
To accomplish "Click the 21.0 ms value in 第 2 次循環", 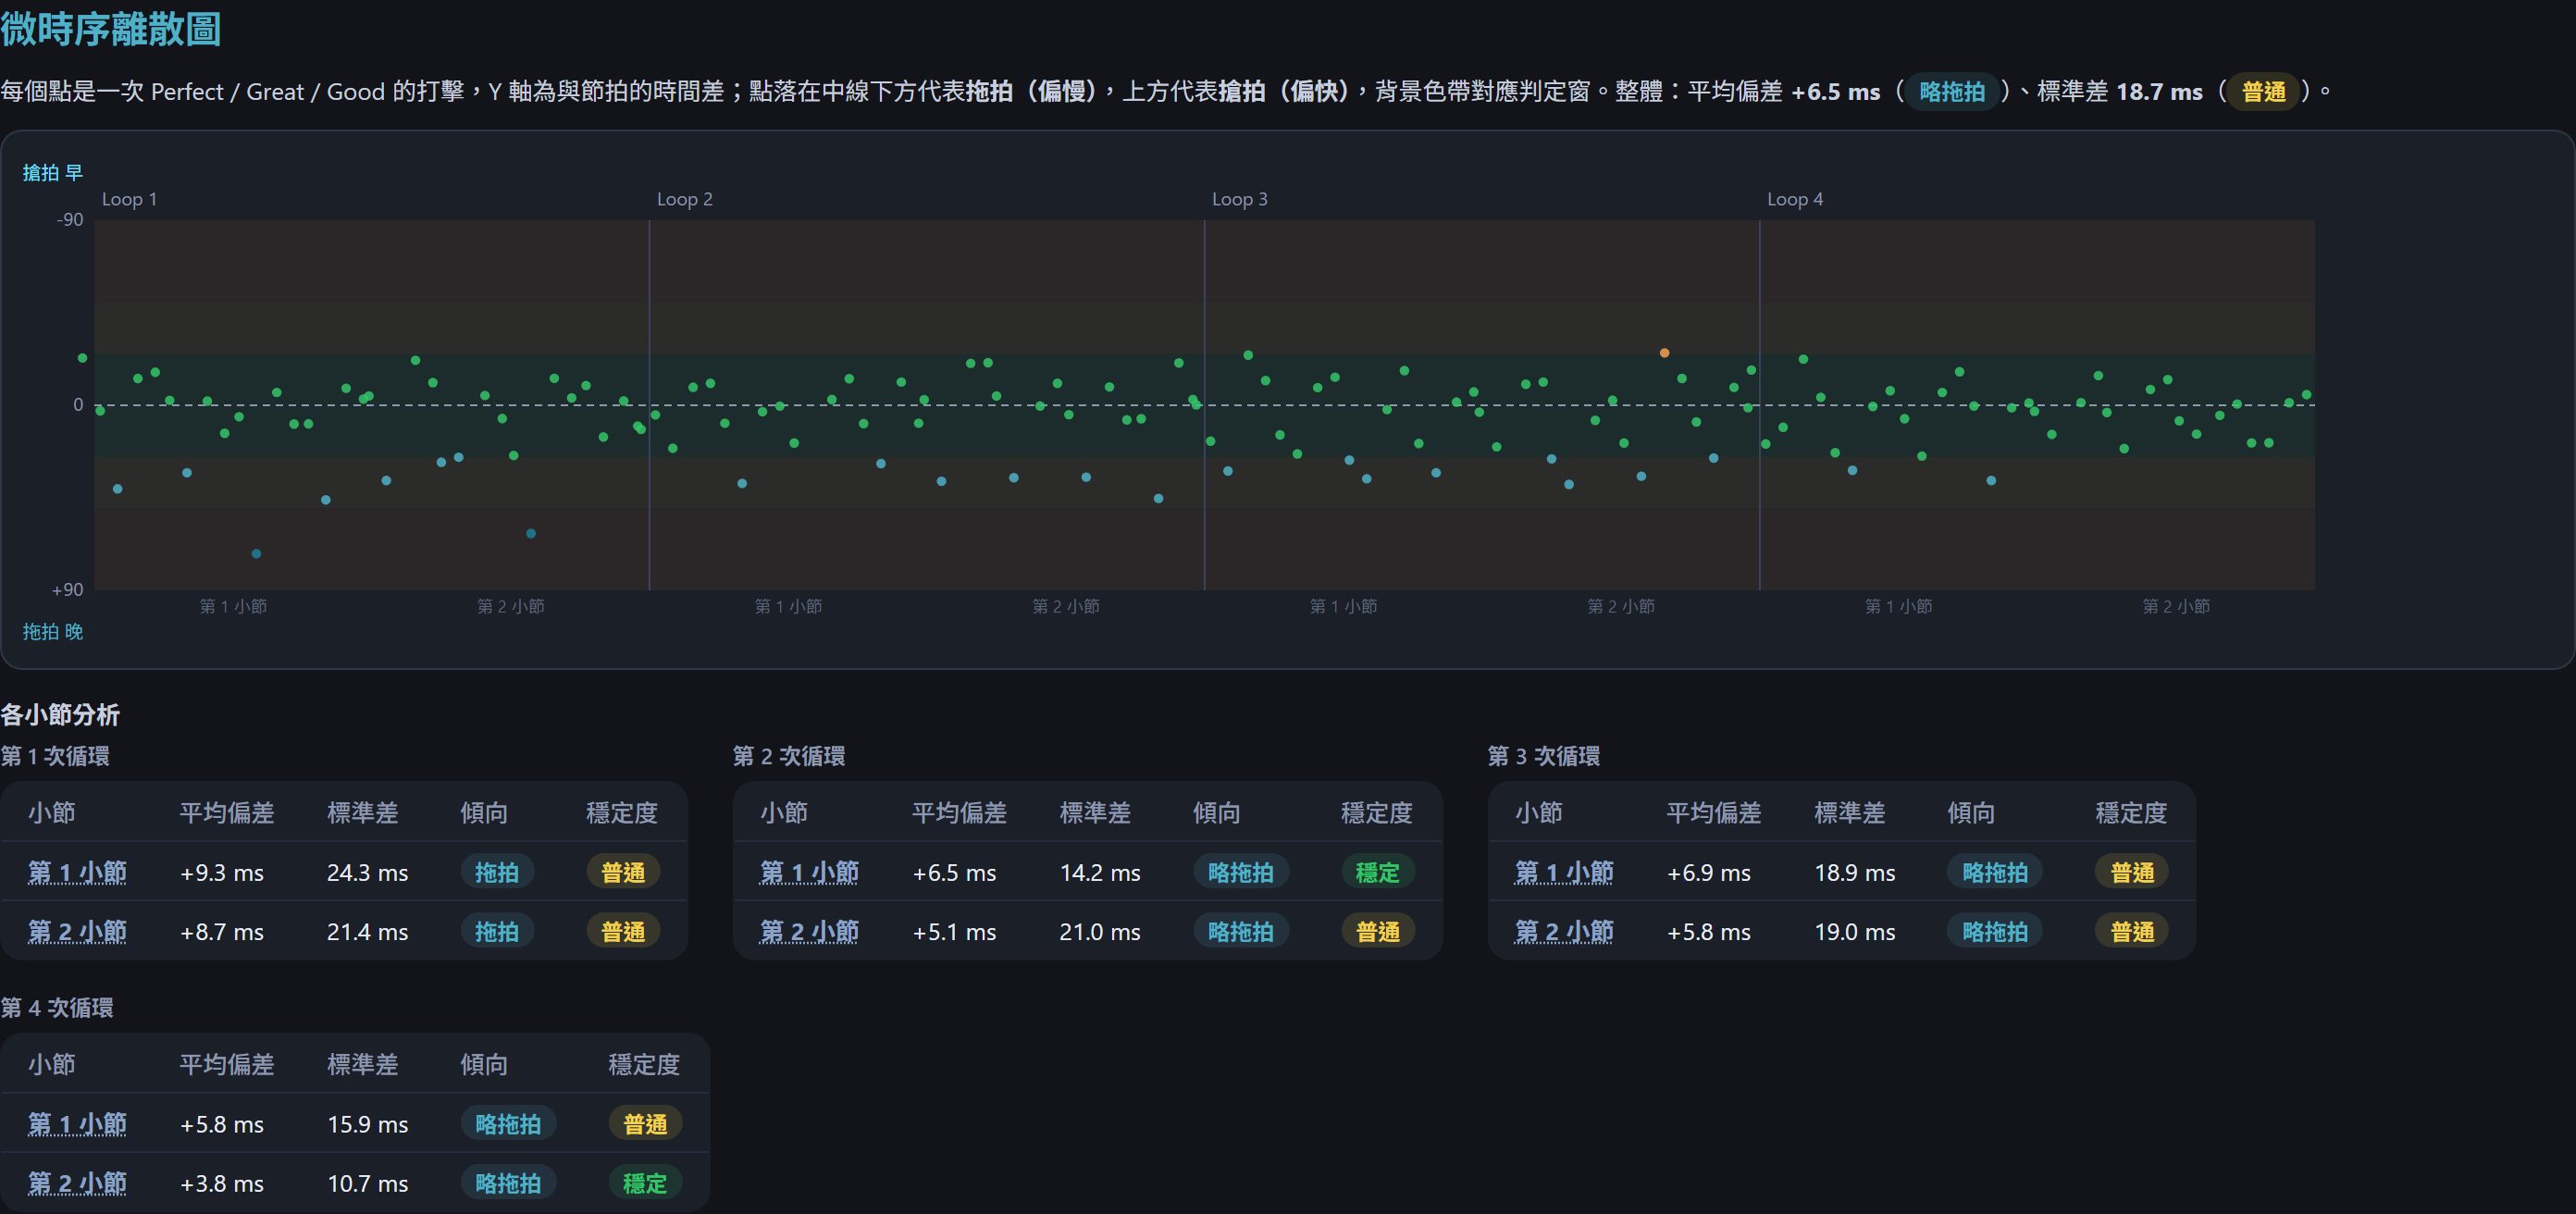I will click(1100, 932).
